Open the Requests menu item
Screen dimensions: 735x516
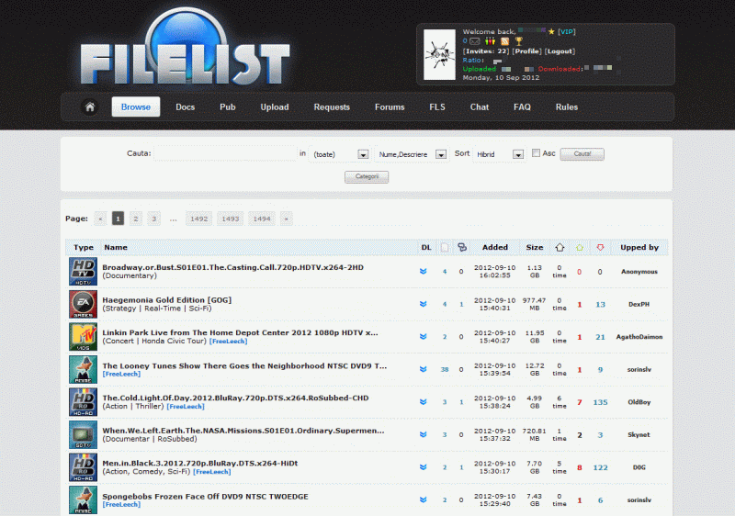coord(332,107)
